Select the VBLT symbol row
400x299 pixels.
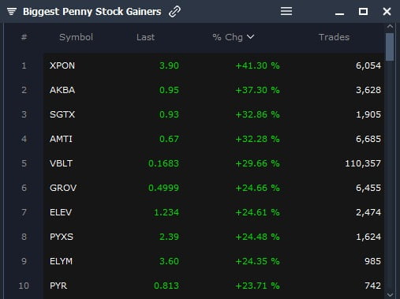coord(214,163)
